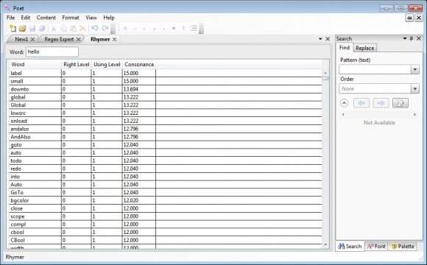
Task: Click the 12.020 consonance value
Action: [131, 200]
